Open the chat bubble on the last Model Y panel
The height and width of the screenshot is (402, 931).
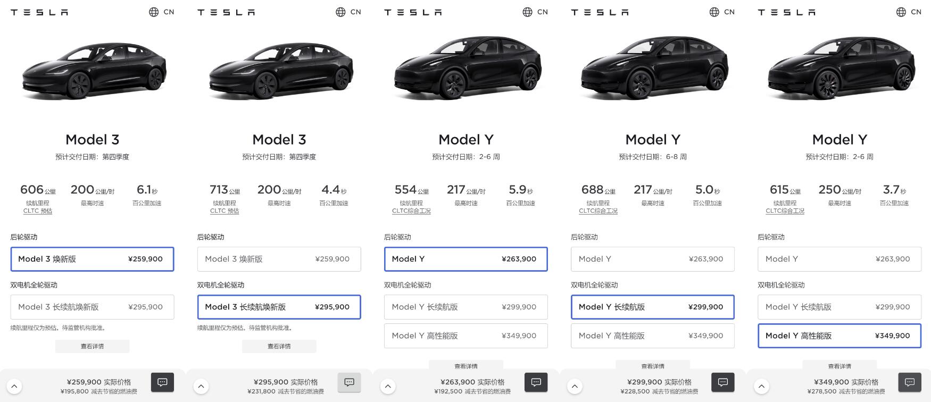coord(910,382)
